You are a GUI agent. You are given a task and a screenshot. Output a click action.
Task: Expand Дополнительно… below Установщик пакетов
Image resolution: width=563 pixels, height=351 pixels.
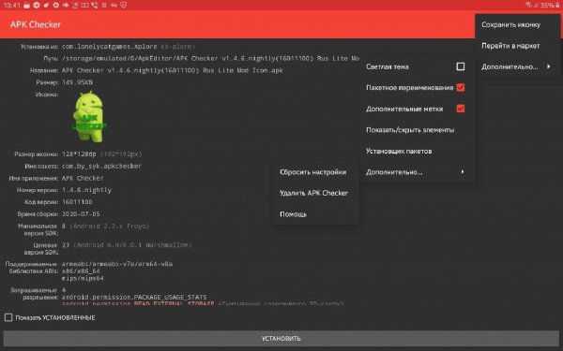[417, 172]
